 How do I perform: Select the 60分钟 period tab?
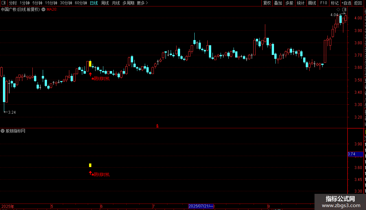coord(81,3)
